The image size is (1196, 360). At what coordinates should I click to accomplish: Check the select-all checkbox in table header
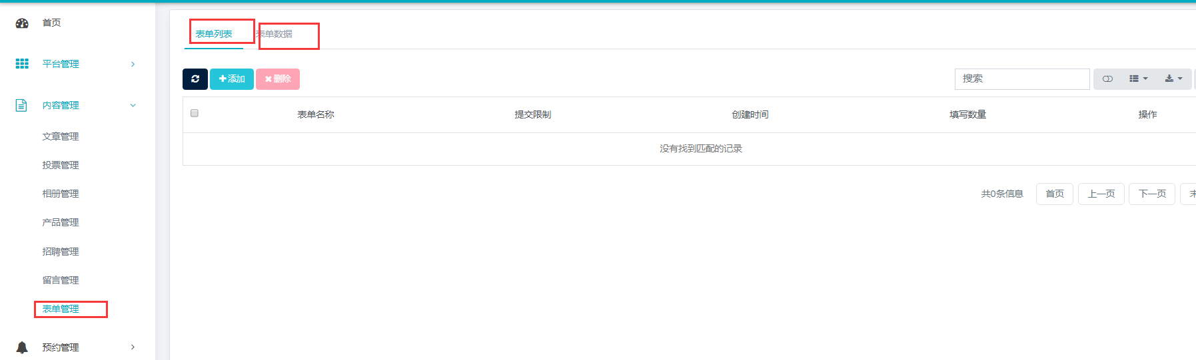[x=195, y=113]
